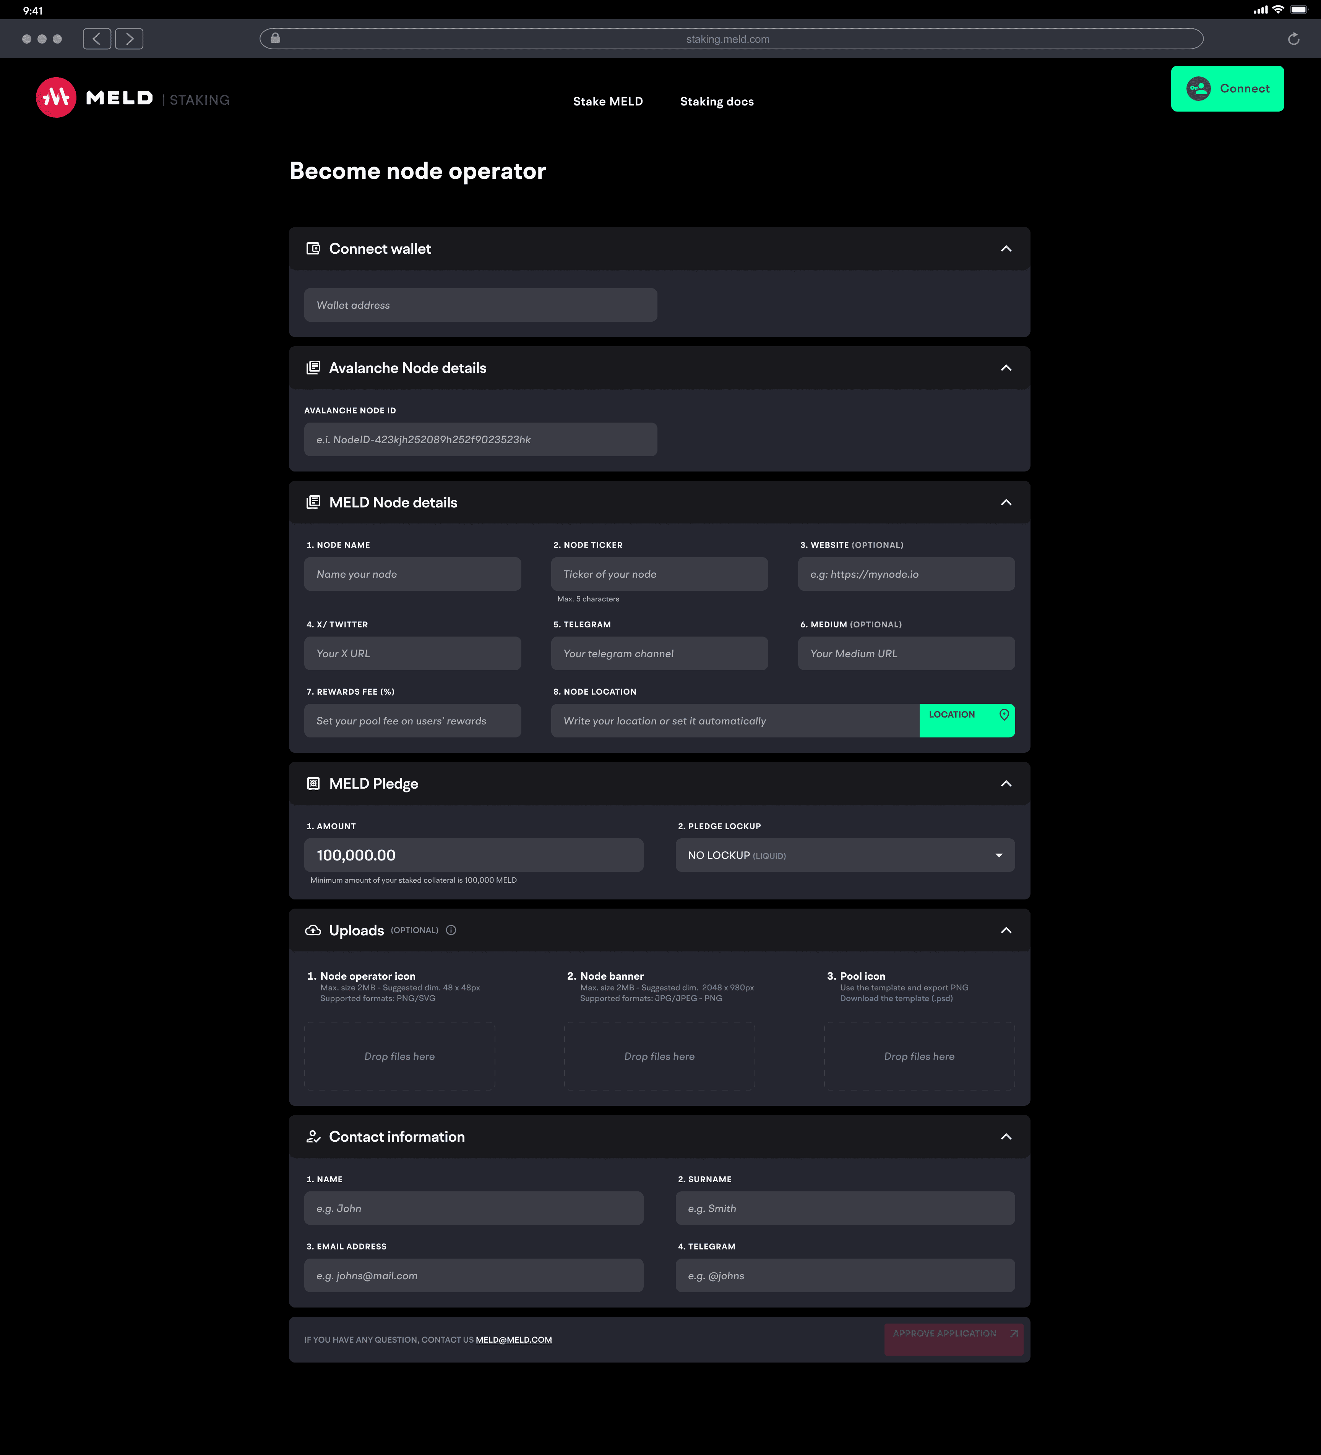Click the location pin icon
The height and width of the screenshot is (1455, 1321).
(x=1003, y=715)
